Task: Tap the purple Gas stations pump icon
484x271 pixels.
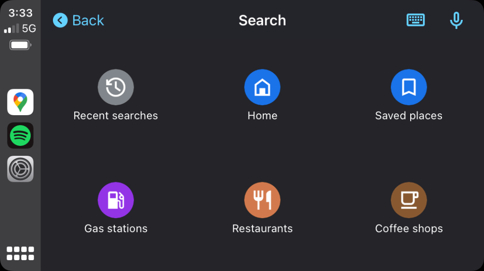Action: pyautogui.click(x=116, y=200)
